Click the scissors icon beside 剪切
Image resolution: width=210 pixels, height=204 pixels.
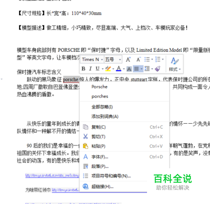pyautogui.click(x=86, y=136)
